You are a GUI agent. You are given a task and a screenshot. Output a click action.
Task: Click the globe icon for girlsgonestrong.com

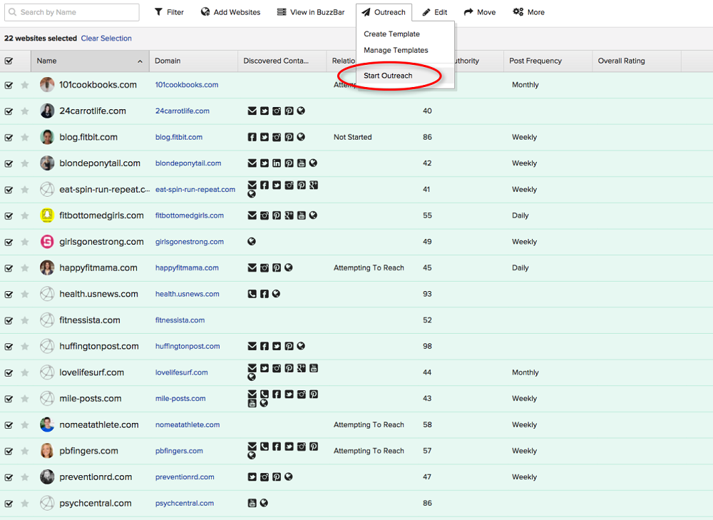(x=252, y=242)
